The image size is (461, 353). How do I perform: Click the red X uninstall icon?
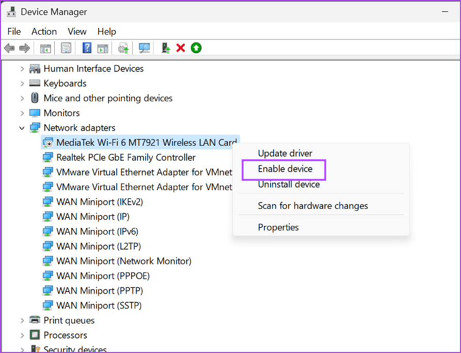click(182, 48)
